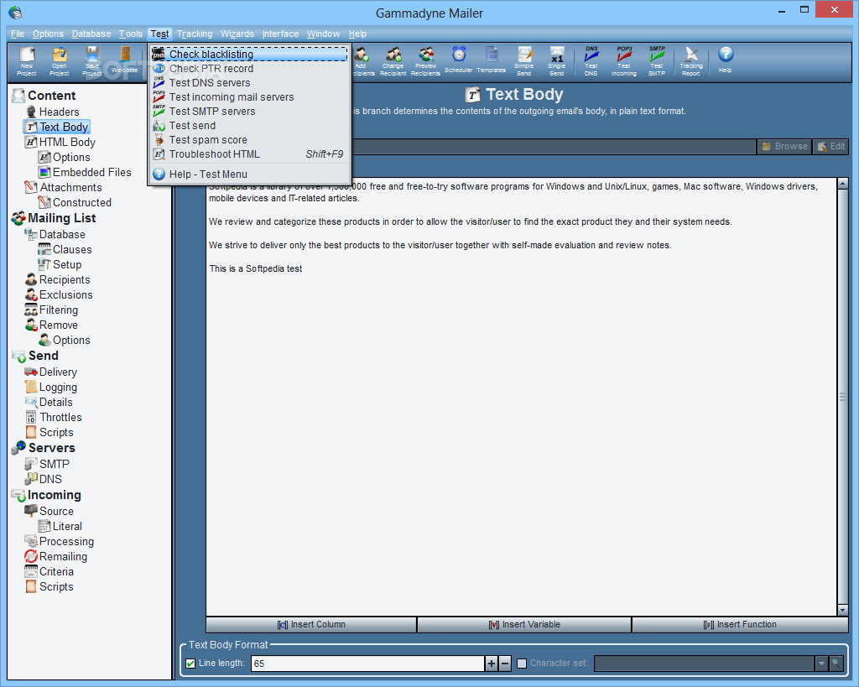Click the Edit button
The width and height of the screenshot is (859, 687).
(831, 146)
